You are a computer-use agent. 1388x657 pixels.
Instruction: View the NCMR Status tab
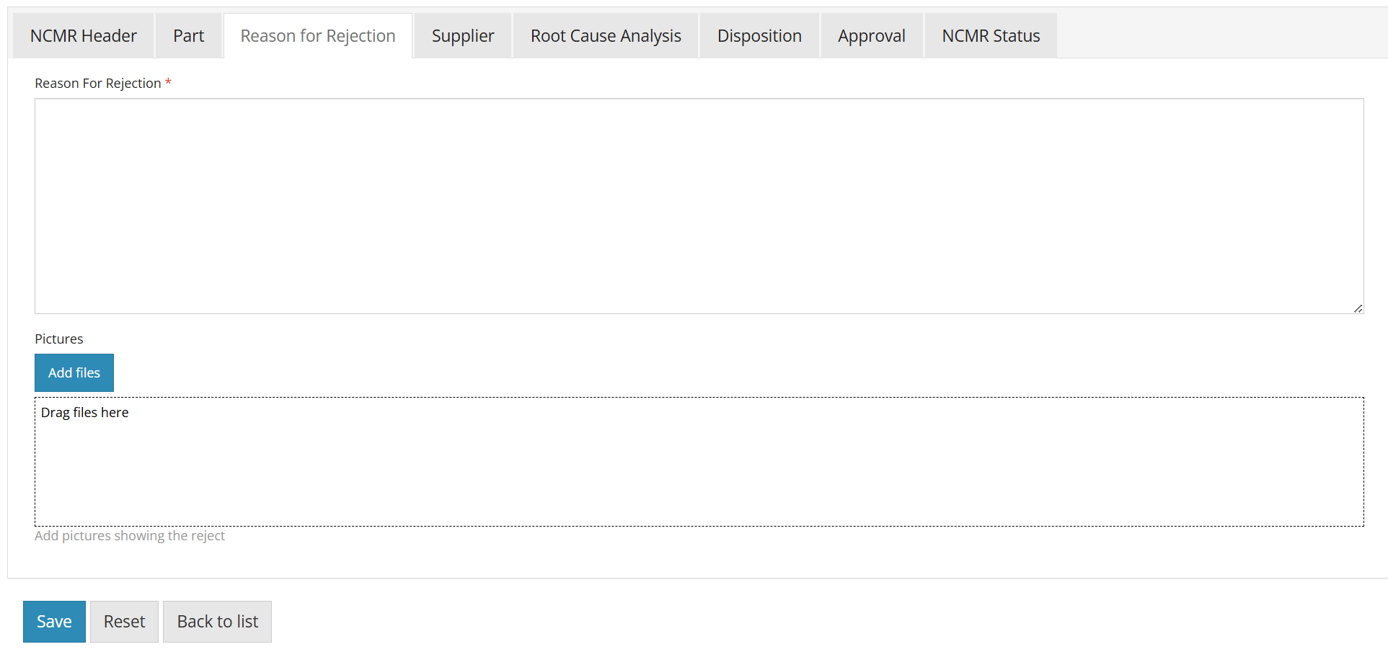coord(989,35)
